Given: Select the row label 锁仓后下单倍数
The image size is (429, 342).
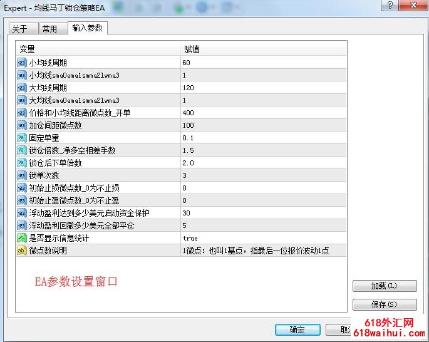Looking at the screenshot, I should (55, 163).
